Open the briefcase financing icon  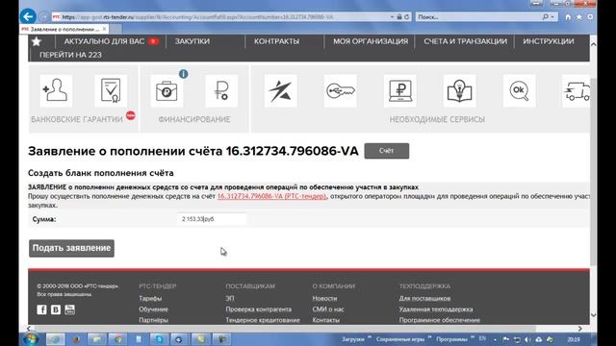[x=167, y=90]
